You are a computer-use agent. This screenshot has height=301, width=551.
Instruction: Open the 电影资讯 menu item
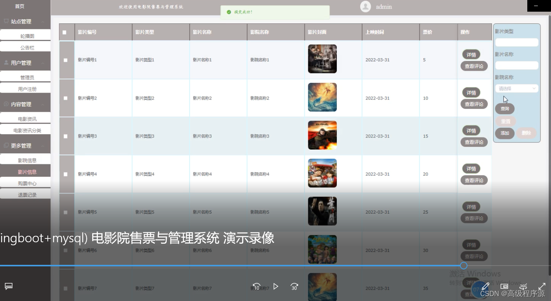pyautogui.click(x=26, y=118)
